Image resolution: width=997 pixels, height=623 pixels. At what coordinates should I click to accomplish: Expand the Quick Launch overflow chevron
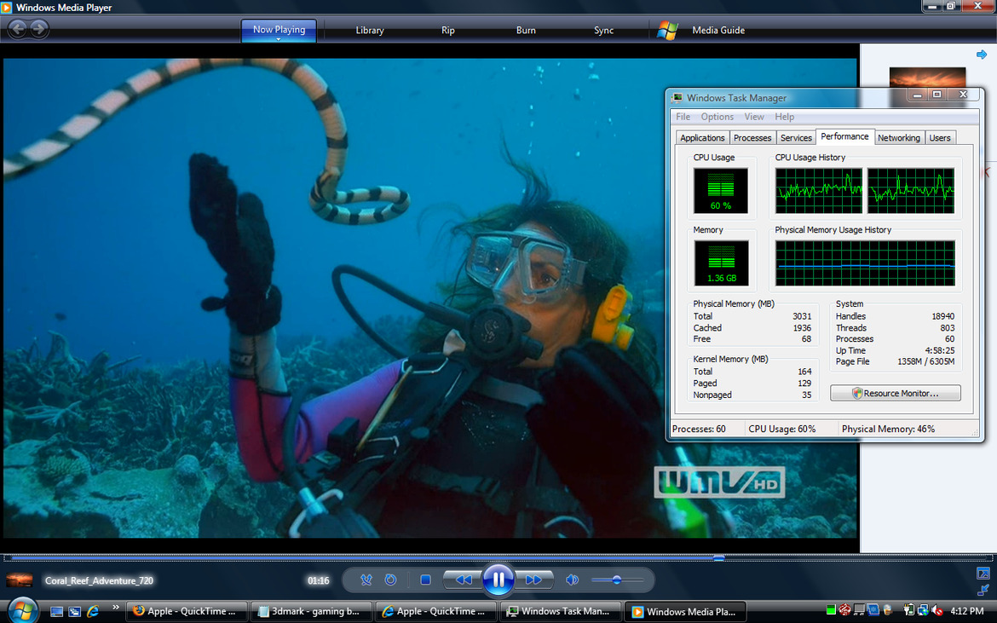tap(116, 609)
